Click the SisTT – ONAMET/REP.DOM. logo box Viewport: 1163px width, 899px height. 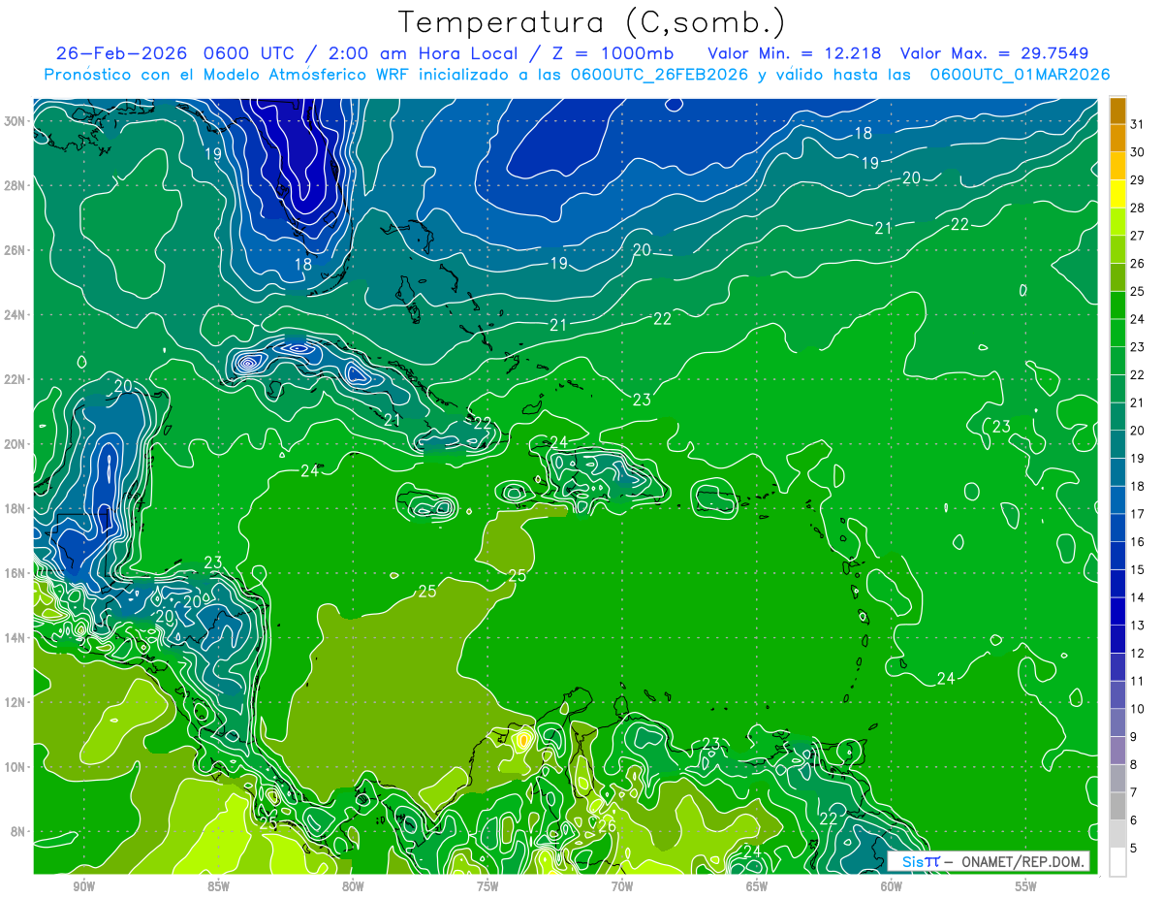(x=988, y=861)
